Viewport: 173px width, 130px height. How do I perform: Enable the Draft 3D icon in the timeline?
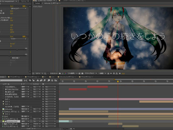[x=33, y=81]
